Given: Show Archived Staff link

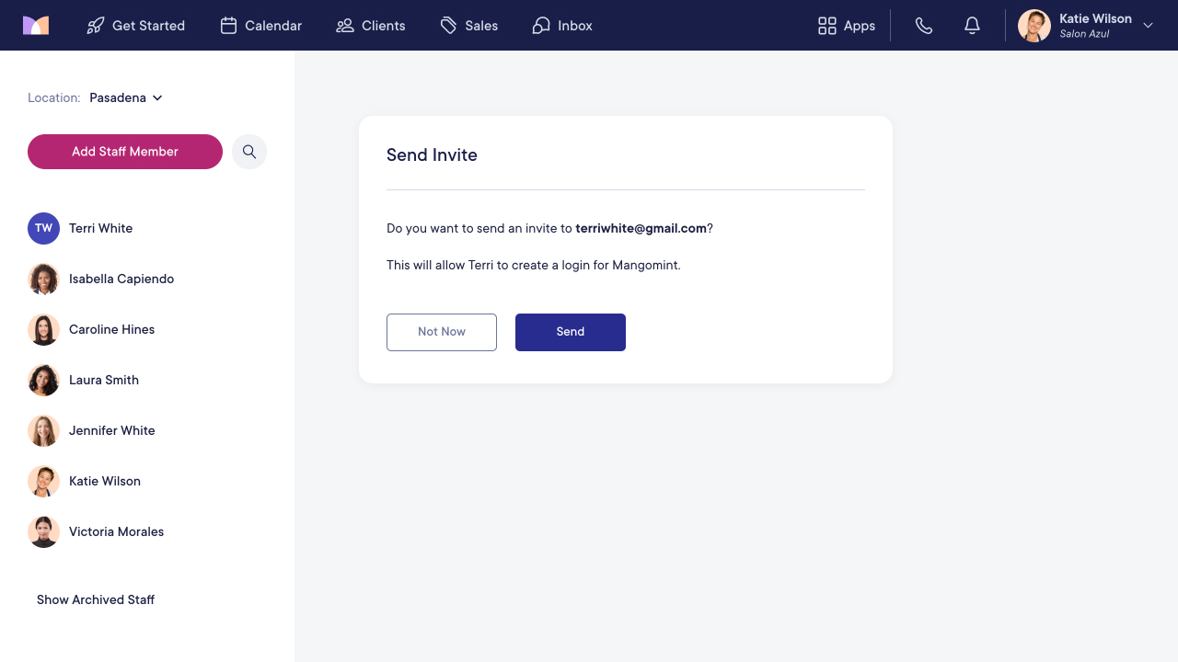Looking at the screenshot, I should 96,599.
